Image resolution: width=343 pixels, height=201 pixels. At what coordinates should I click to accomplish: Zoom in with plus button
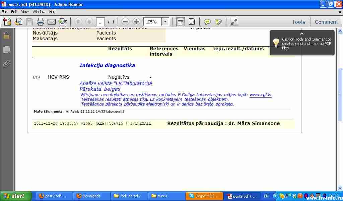click(x=136, y=22)
